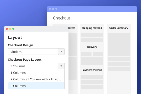Image resolution: width=141 pixels, height=94 pixels.
Task: Click the Layout heading
Action: click(15, 37)
